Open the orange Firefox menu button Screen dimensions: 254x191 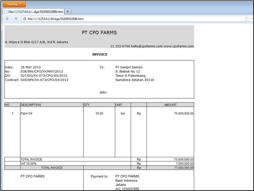14,4
